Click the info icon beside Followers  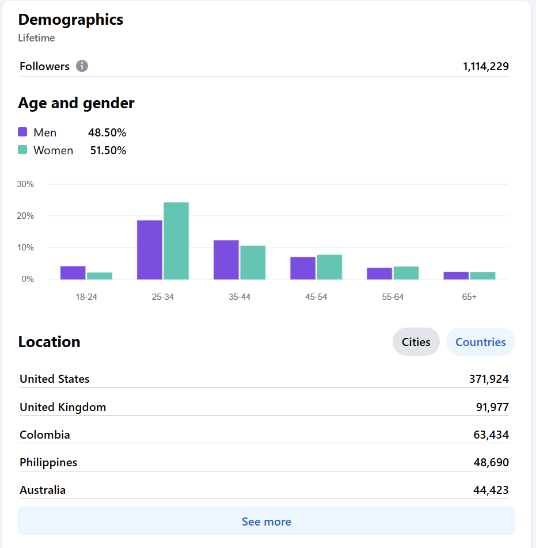click(x=82, y=66)
